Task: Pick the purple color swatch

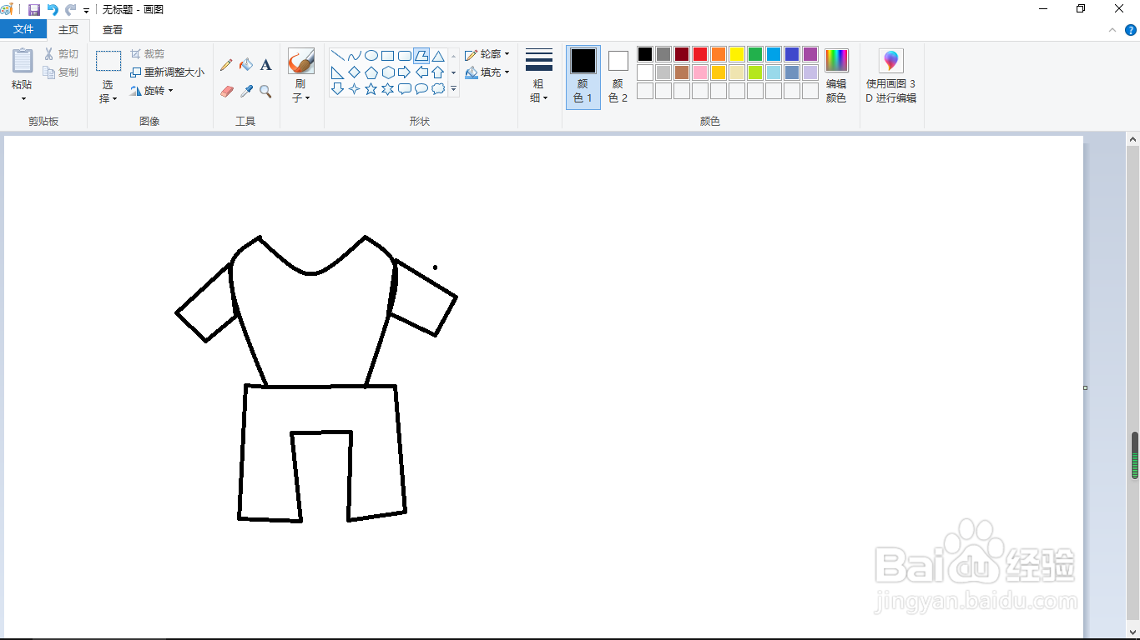Action: coord(810,54)
